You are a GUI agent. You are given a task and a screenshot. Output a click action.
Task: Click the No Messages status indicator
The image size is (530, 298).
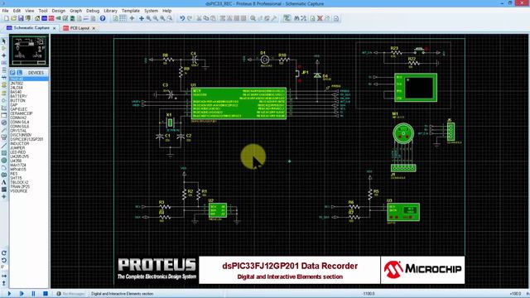[70, 294]
